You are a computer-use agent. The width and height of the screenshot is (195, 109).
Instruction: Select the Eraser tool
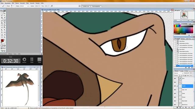2,25
